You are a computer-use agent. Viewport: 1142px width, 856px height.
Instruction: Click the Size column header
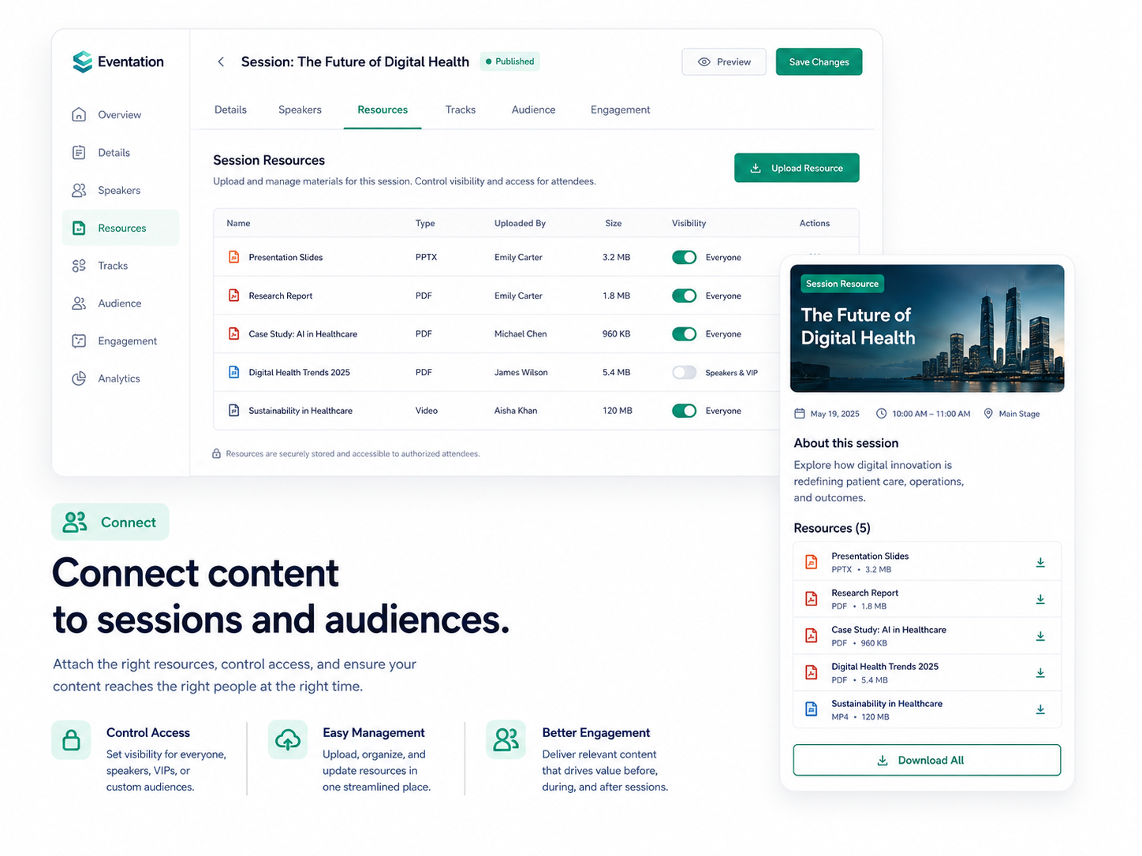613,224
